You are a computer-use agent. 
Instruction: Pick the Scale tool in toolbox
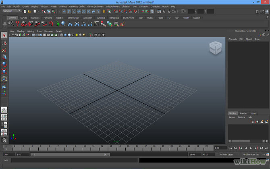[x=4, y=71]
